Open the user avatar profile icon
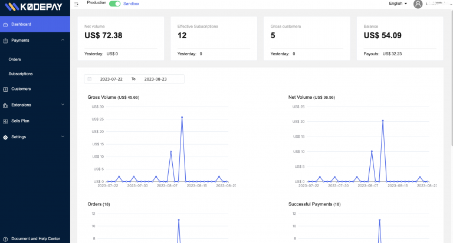 pyautogui.click(x=418, y=4)
